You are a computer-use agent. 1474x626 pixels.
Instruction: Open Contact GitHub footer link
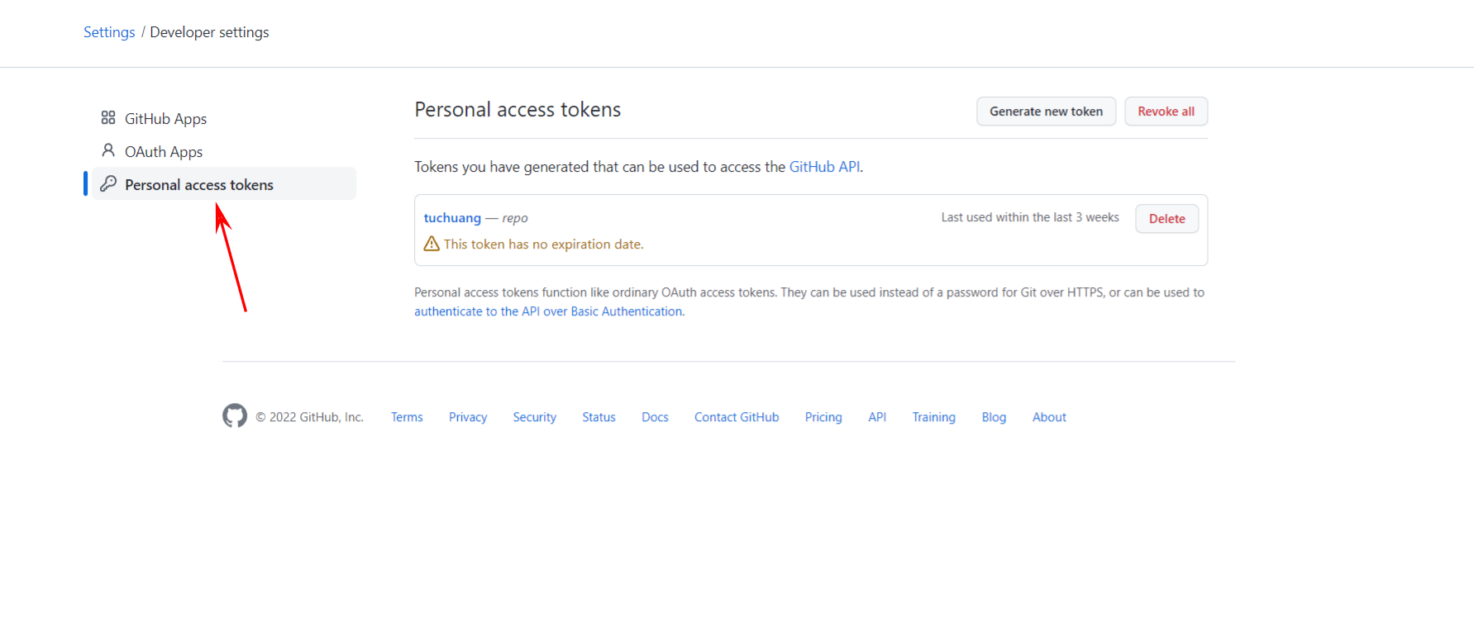click(737, 417)
